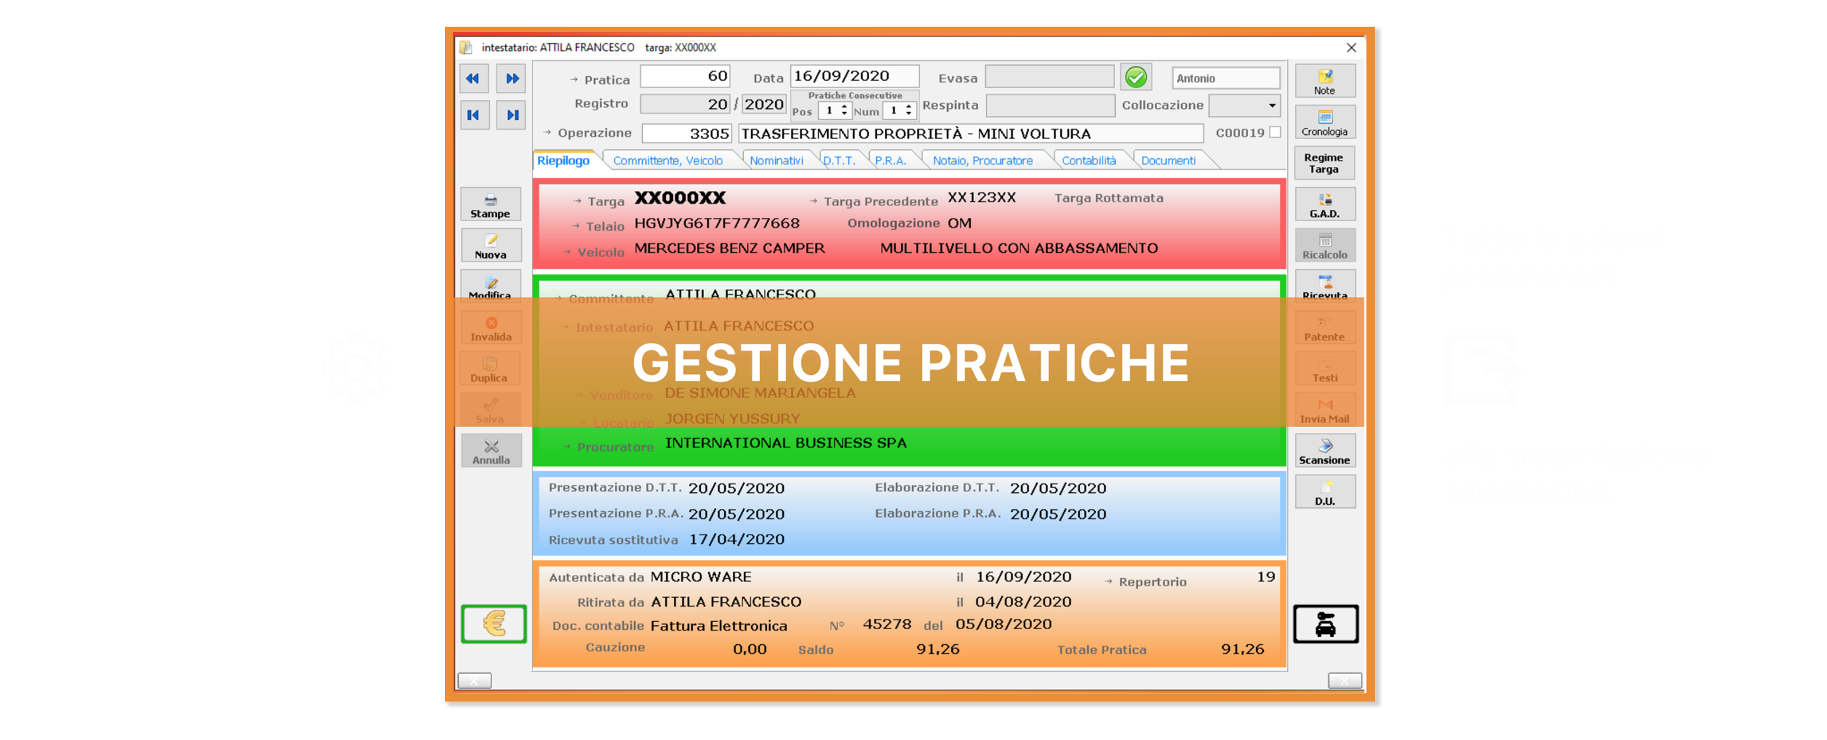1827x740 pixels.
Task: Select the Targa value XX000XX
Action: coord(679,198)
